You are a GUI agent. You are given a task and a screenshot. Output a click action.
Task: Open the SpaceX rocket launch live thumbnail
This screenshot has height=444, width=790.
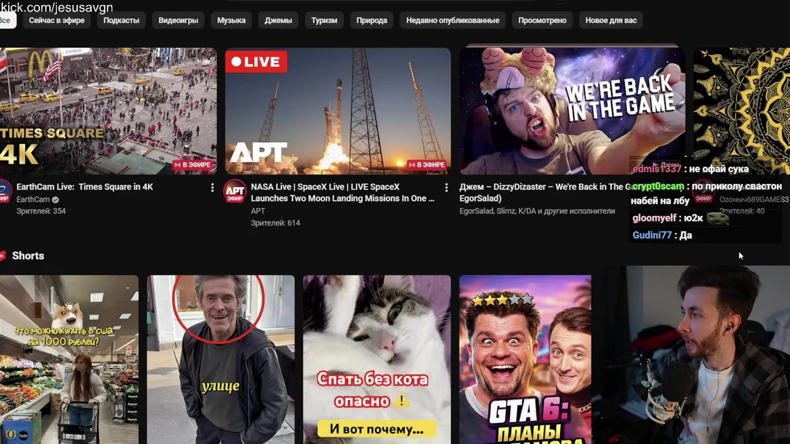click(338, 111)
